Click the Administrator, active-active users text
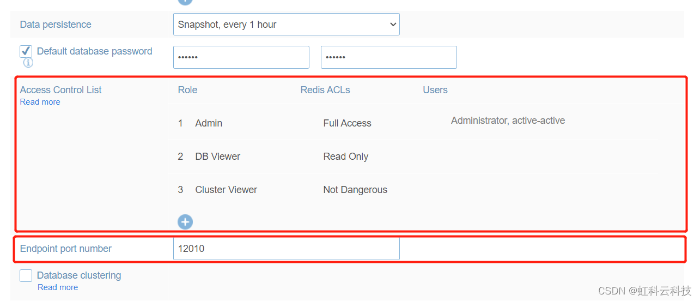The image size is (700, 301). [x=508, y=121]
